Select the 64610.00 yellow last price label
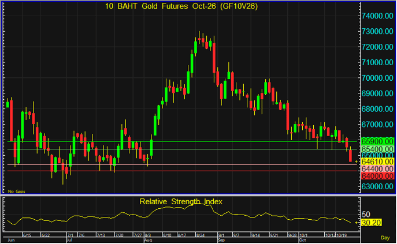Viewport: 397px width, 244px height. (x=377, y=162)
